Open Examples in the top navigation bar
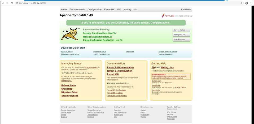This screenshot has width=254, height=124. tap(109, 9)
